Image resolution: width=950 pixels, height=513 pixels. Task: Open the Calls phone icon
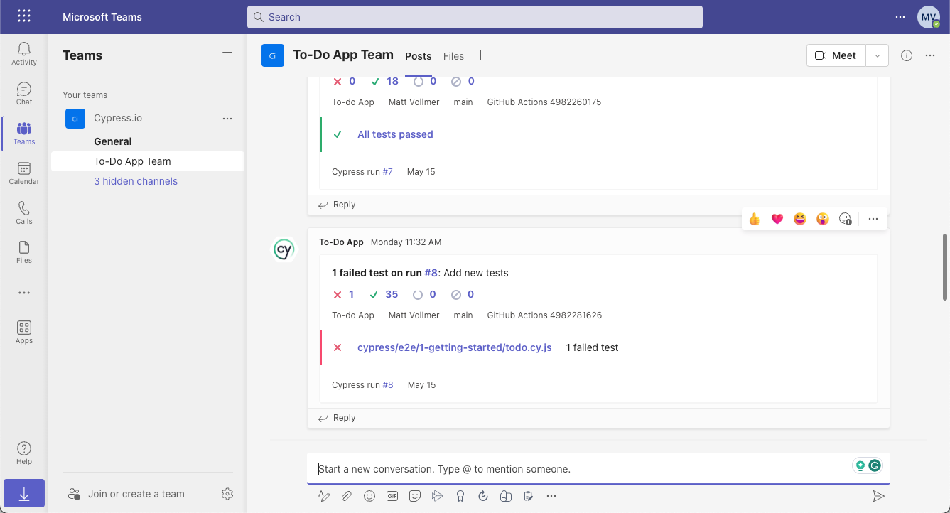(24, 212)
